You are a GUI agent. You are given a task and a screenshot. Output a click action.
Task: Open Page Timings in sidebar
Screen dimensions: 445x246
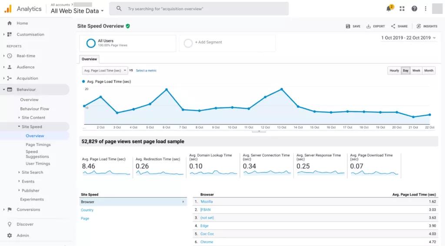[x=38, y=145]
